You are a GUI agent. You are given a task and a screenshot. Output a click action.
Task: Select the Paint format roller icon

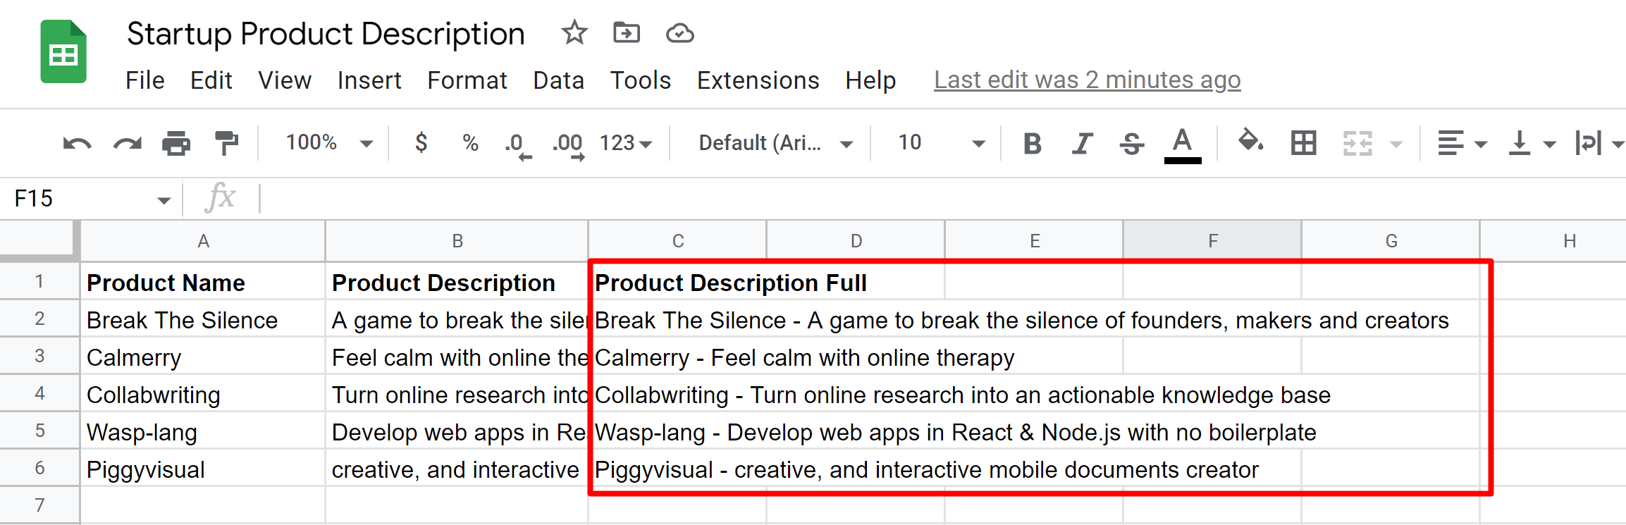click(x=226, y=144)
